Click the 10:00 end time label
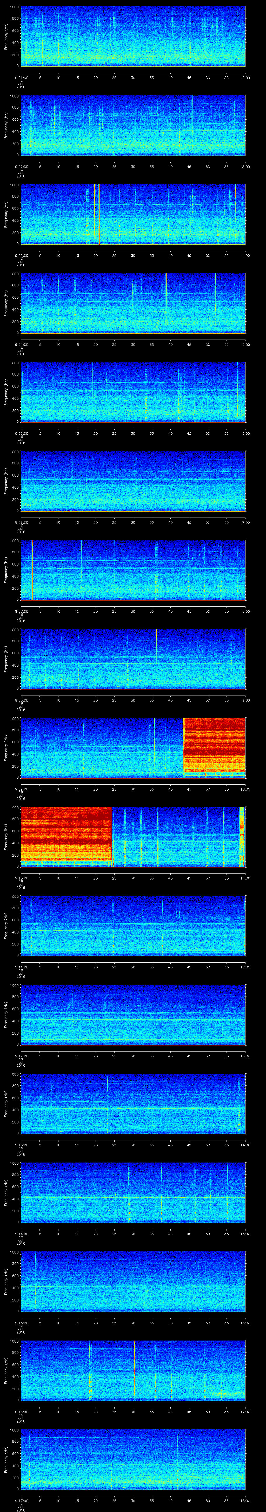The width and height of the screenshot is (266, 1512). pos(245,788)
